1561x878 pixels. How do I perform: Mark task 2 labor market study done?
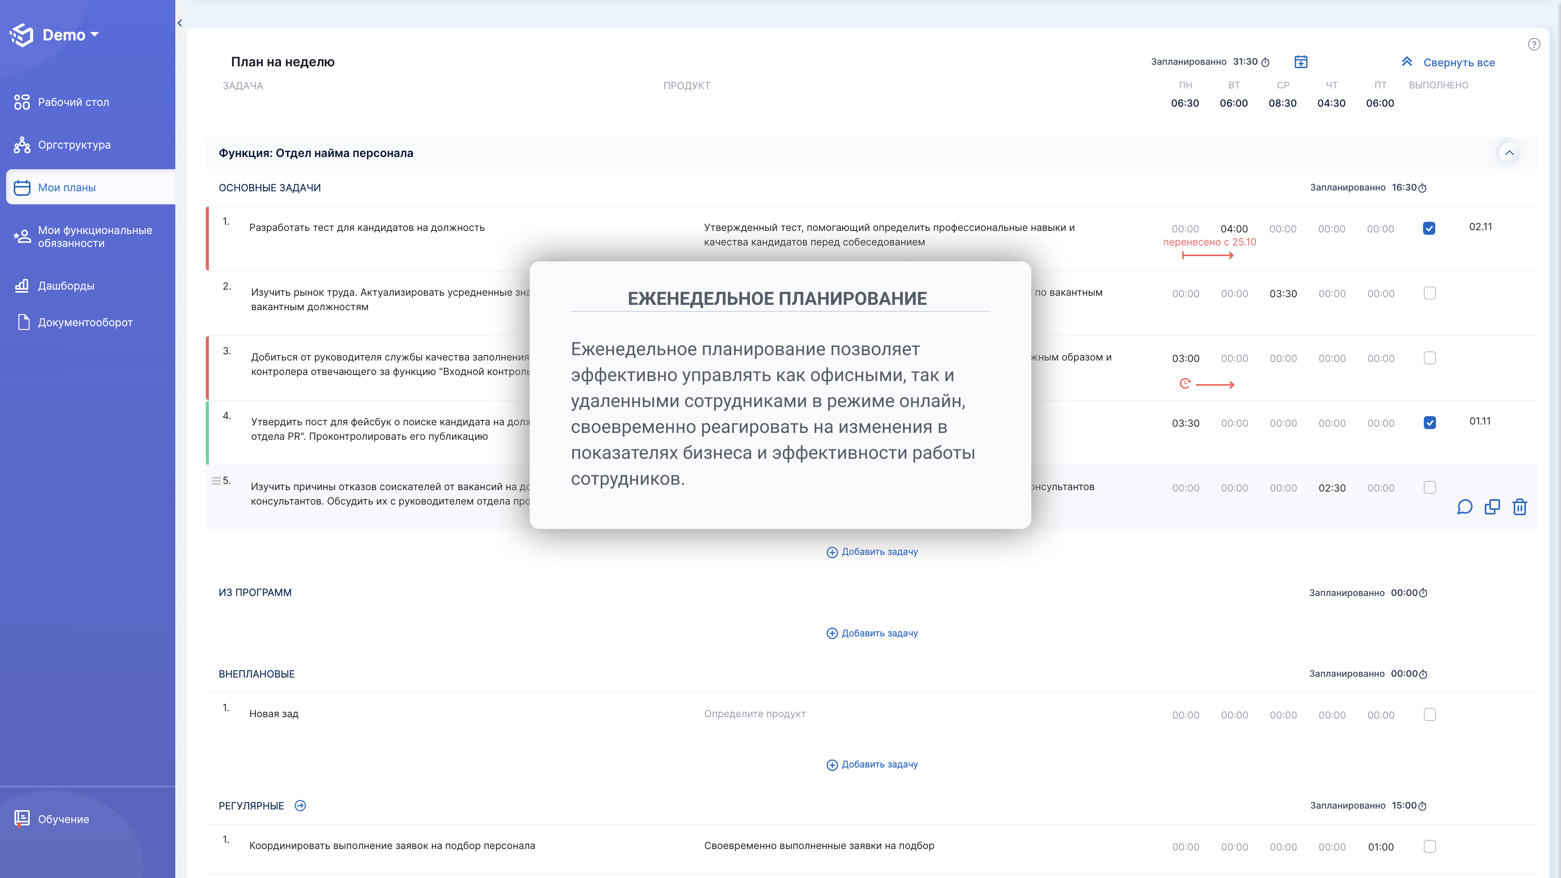point(1430,293)
